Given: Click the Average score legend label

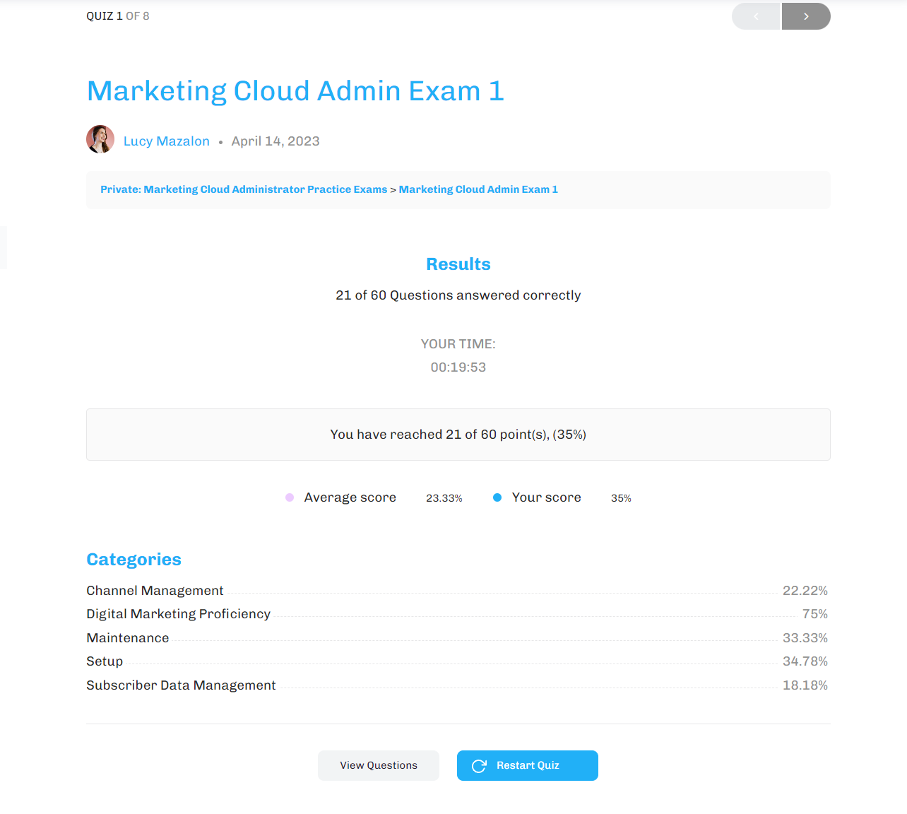Looking at the screenshot, I should tap(350, 497).
